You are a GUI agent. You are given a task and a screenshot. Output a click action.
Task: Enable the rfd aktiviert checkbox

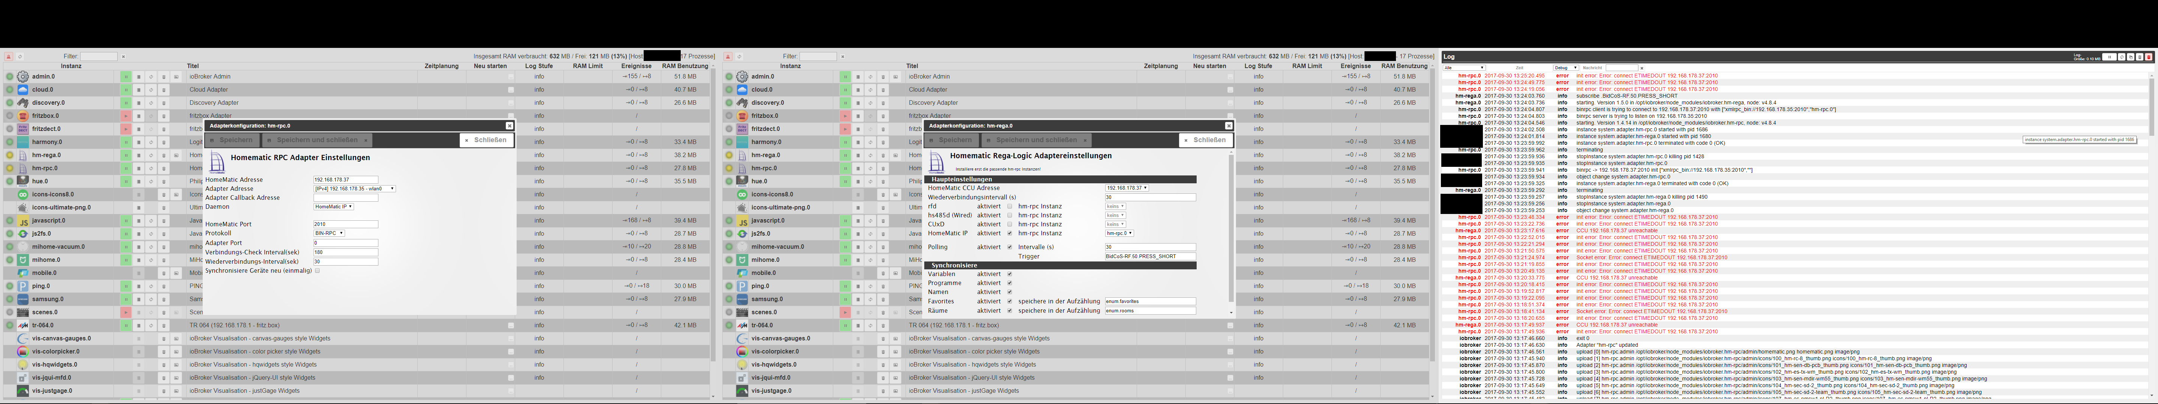pyautogui.click(x=1009, y=206)
